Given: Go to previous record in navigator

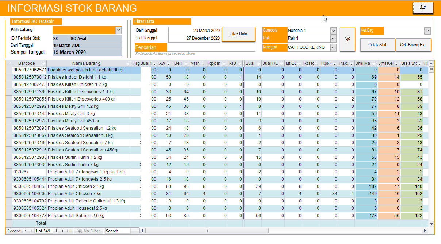Looking at the screenshot, I should point(31,231).
